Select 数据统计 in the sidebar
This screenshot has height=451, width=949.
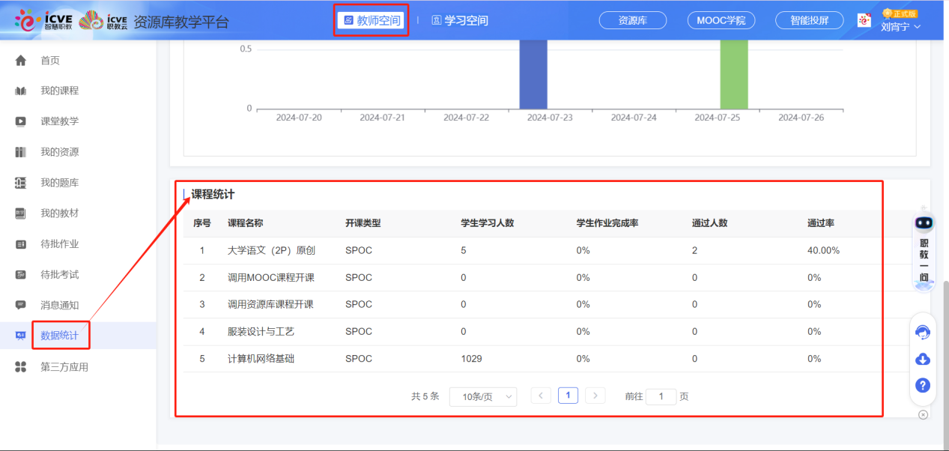59,336
